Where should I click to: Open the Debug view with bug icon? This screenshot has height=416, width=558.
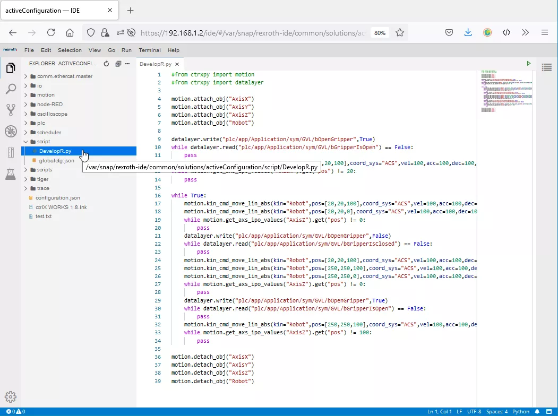[x=11, y=132]
